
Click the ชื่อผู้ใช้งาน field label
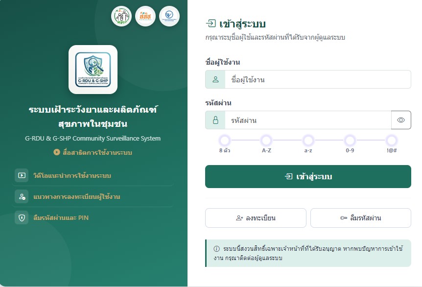pos(223,62)
